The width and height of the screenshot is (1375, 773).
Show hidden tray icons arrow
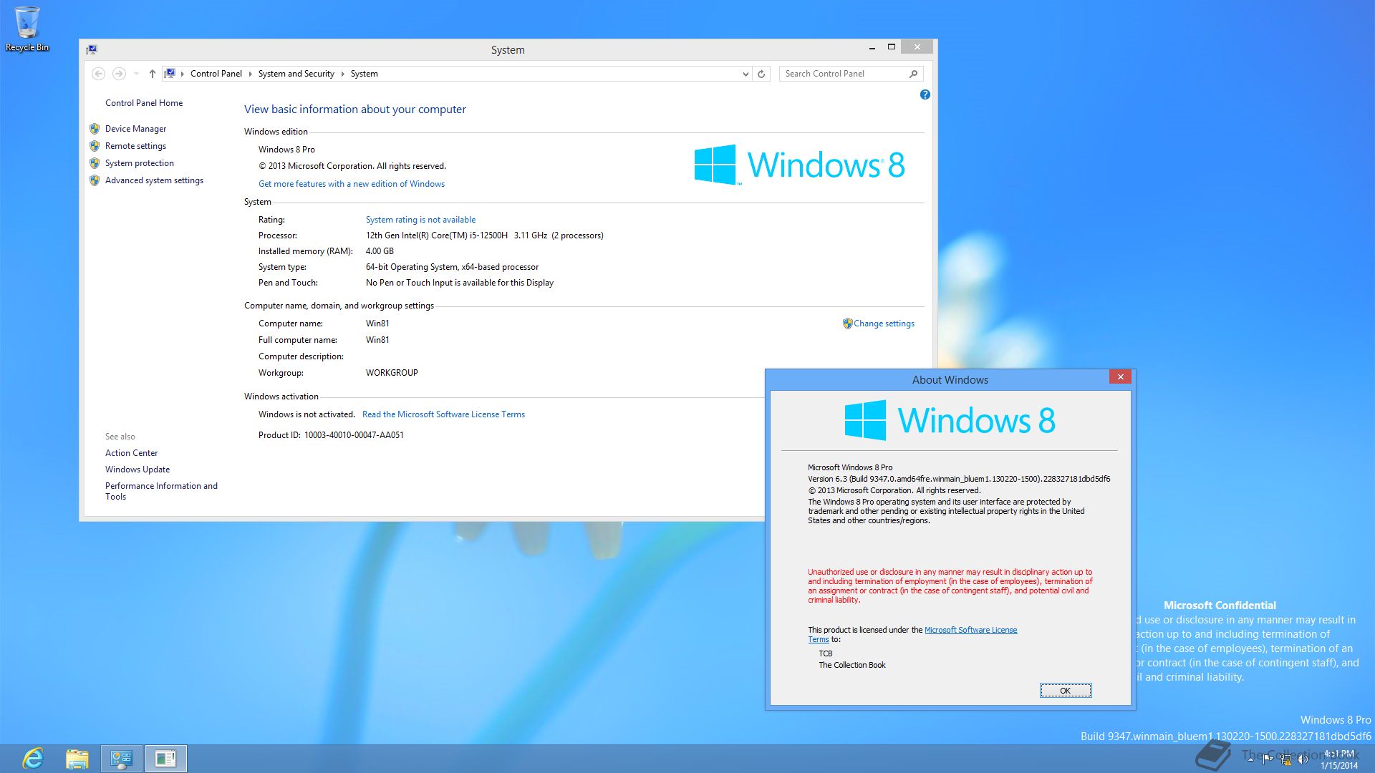(x=1250, y=760)
